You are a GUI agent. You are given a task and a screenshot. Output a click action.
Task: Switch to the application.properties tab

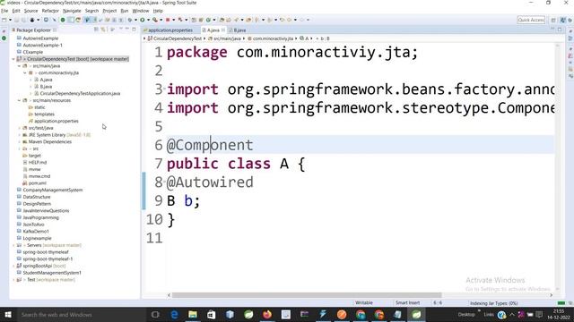(169, 30)
